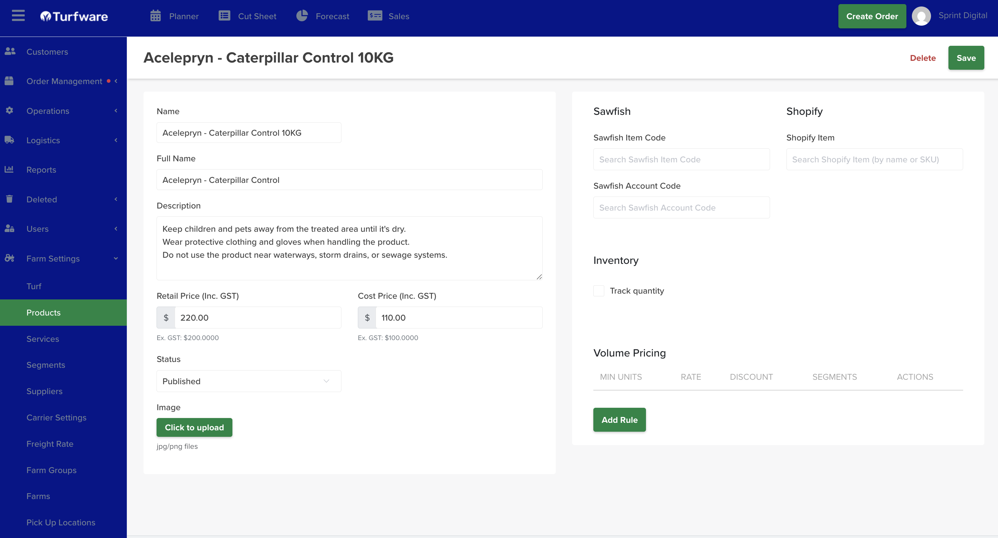This screenshot has width=998, height=538.
Task: Expand the Users submenu chevron
Action: 116,229
